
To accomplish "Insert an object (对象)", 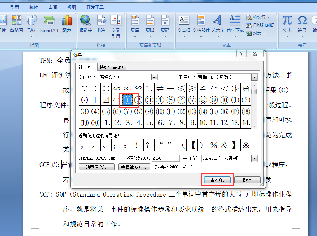I will tap(256, 33).
